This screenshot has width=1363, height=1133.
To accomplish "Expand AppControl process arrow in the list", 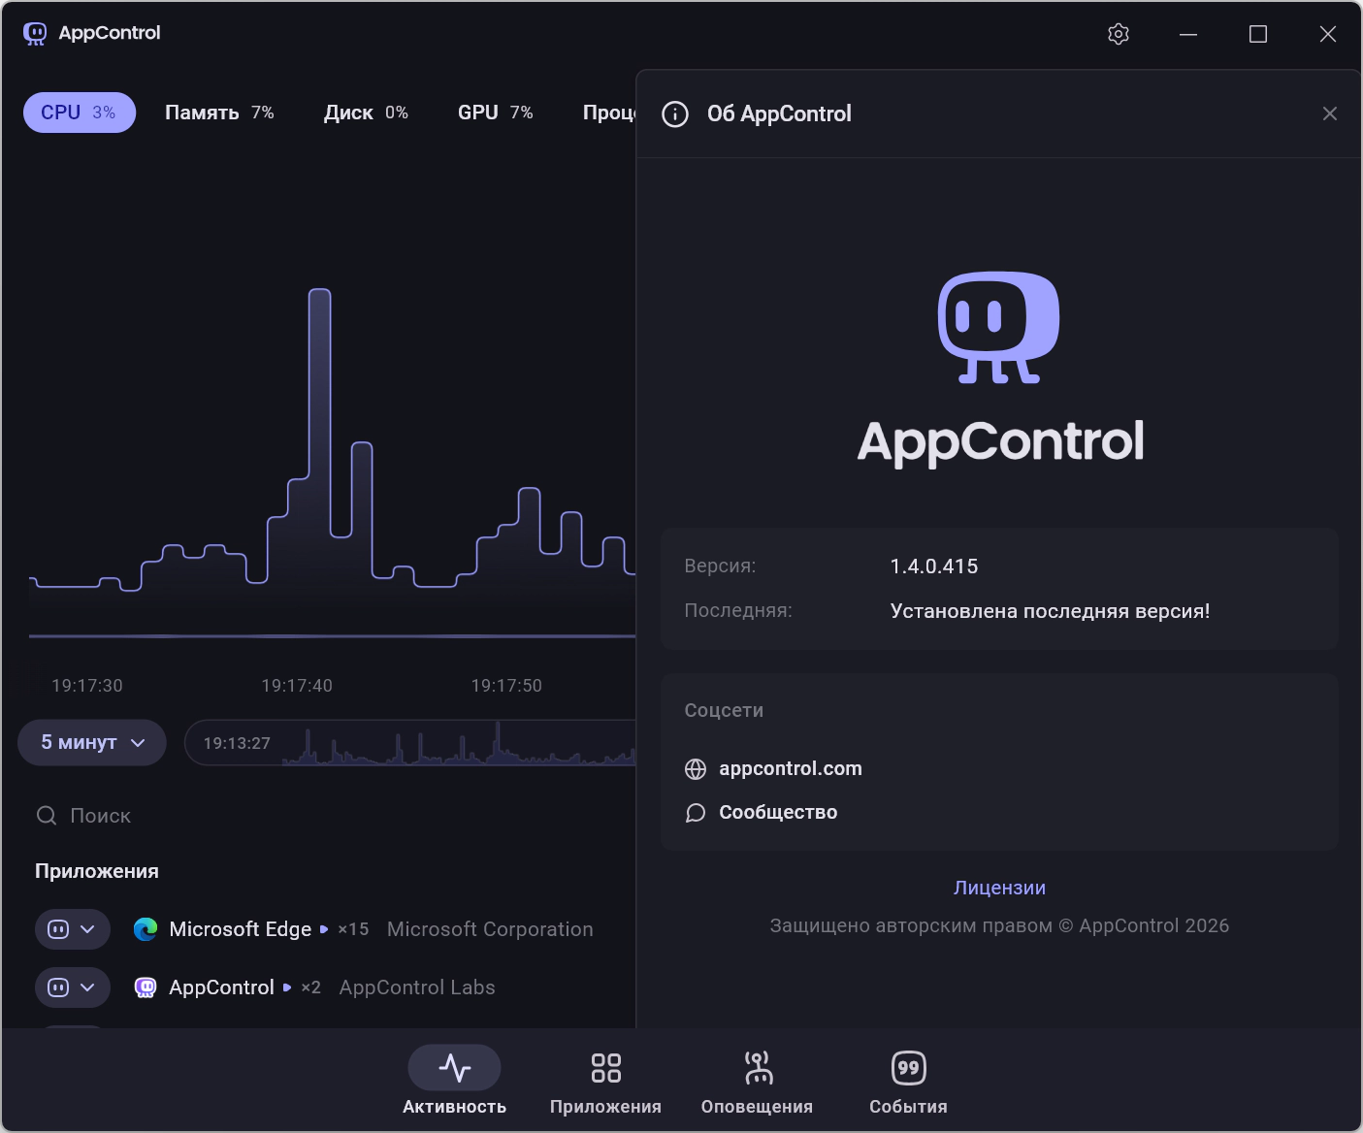I will 287,987.
